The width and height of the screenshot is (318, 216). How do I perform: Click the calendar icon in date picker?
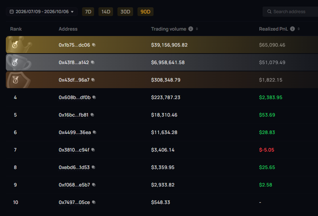pyautogui.click(x=12, y=12)
